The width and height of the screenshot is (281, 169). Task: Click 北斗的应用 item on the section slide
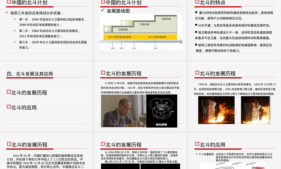click(x=24, y=108)
